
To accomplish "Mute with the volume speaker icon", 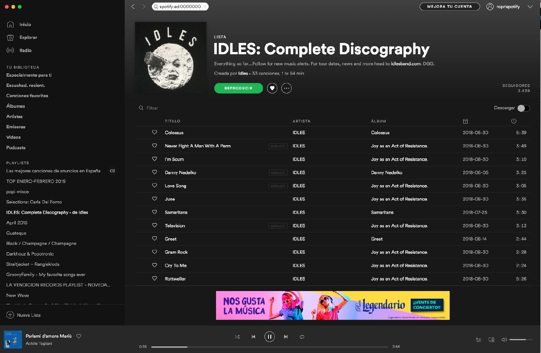I will point(504,340).
